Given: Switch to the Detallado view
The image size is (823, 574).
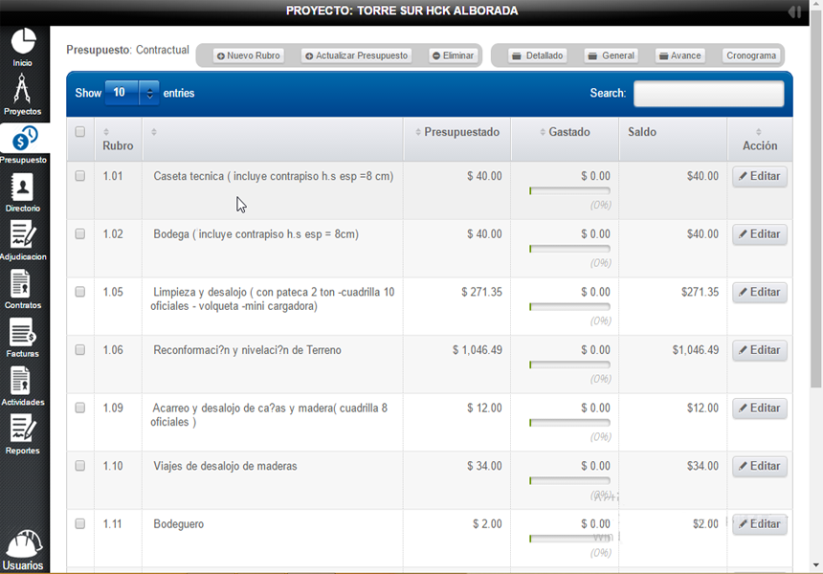Looking at the screenshot, I should click(537, 55).
